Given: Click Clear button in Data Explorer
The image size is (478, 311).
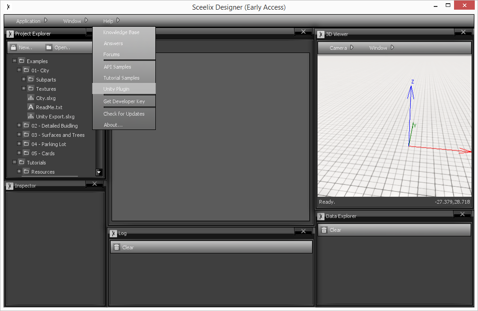Looking at the screenshot, I should tap(331, 230).
